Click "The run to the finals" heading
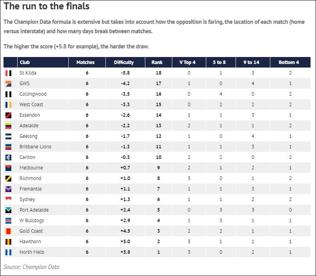The height and width of the screenshot is (276, 316). [46, 7]
